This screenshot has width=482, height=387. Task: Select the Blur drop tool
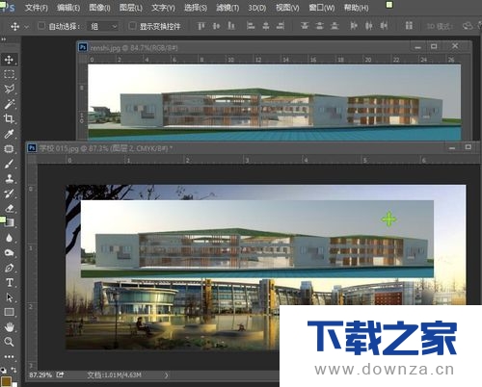pos(9,238)
